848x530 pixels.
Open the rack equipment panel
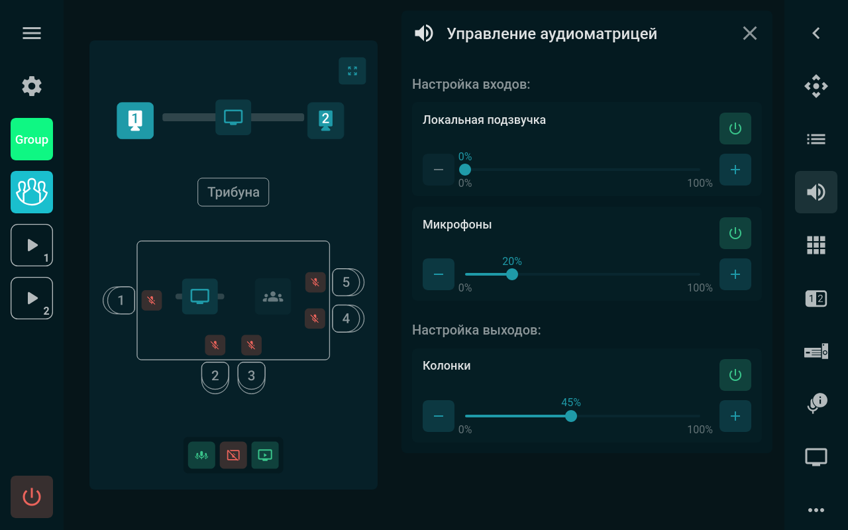tap(816, 351)
